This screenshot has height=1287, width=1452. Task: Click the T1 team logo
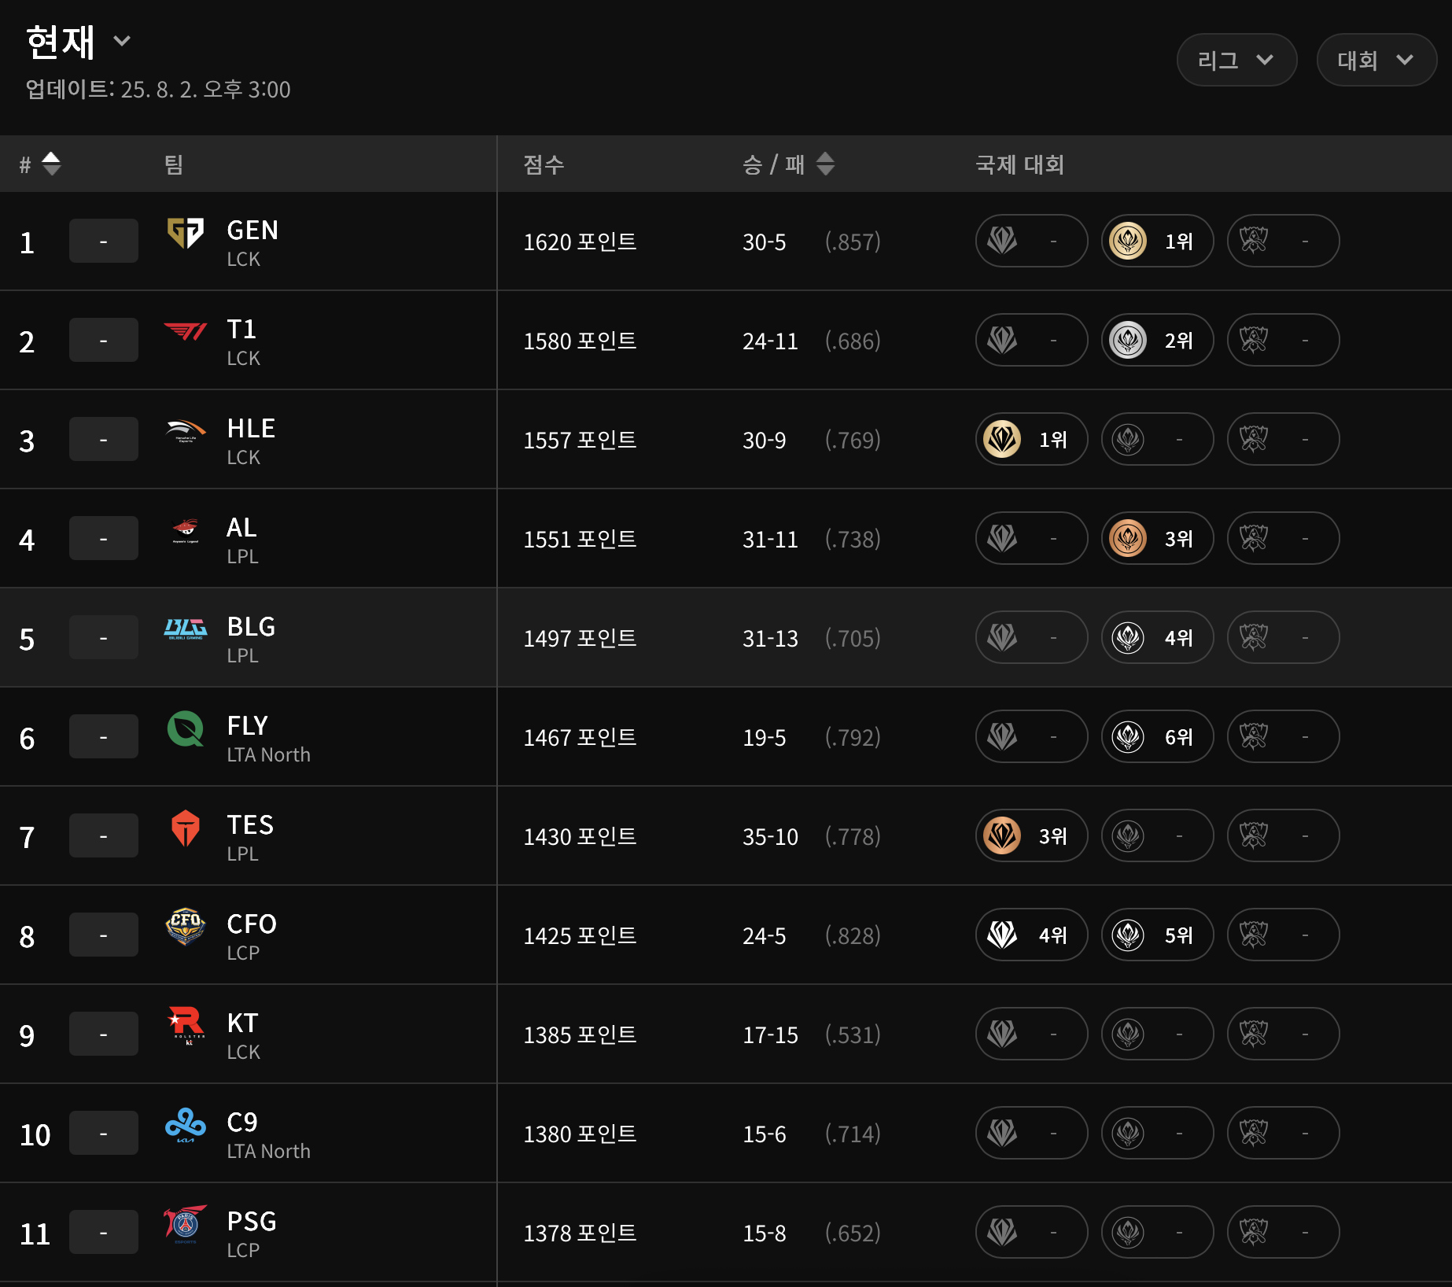coord(186,332)
